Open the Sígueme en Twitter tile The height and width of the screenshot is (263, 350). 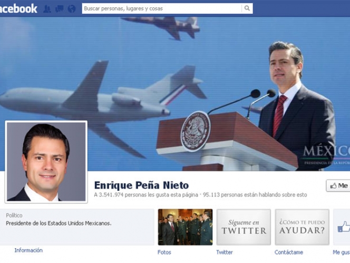coord(244,227)
